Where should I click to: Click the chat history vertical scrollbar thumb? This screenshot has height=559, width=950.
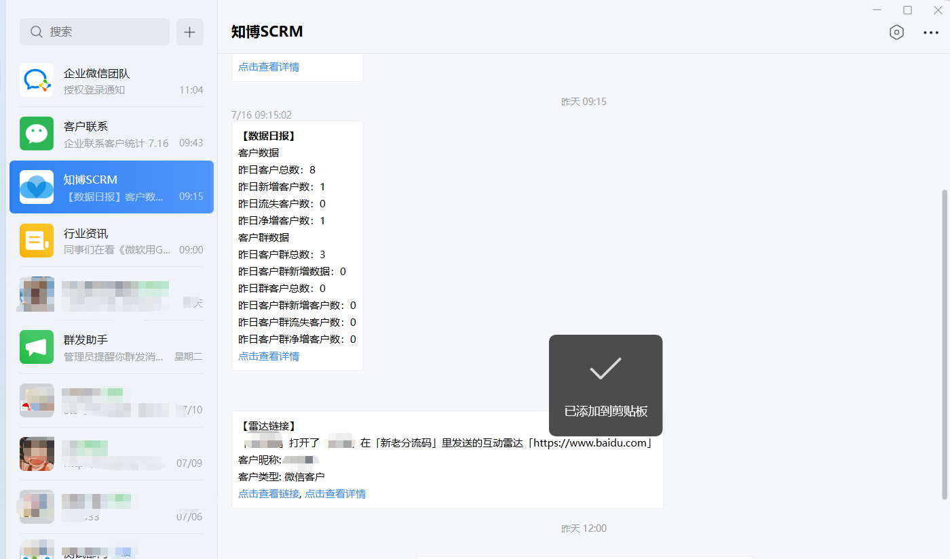pos(946,344)
